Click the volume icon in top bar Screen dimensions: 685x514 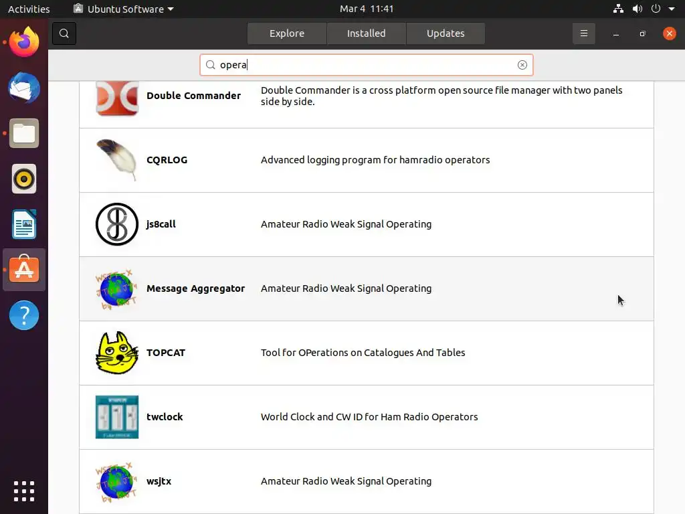pos(638,9)
